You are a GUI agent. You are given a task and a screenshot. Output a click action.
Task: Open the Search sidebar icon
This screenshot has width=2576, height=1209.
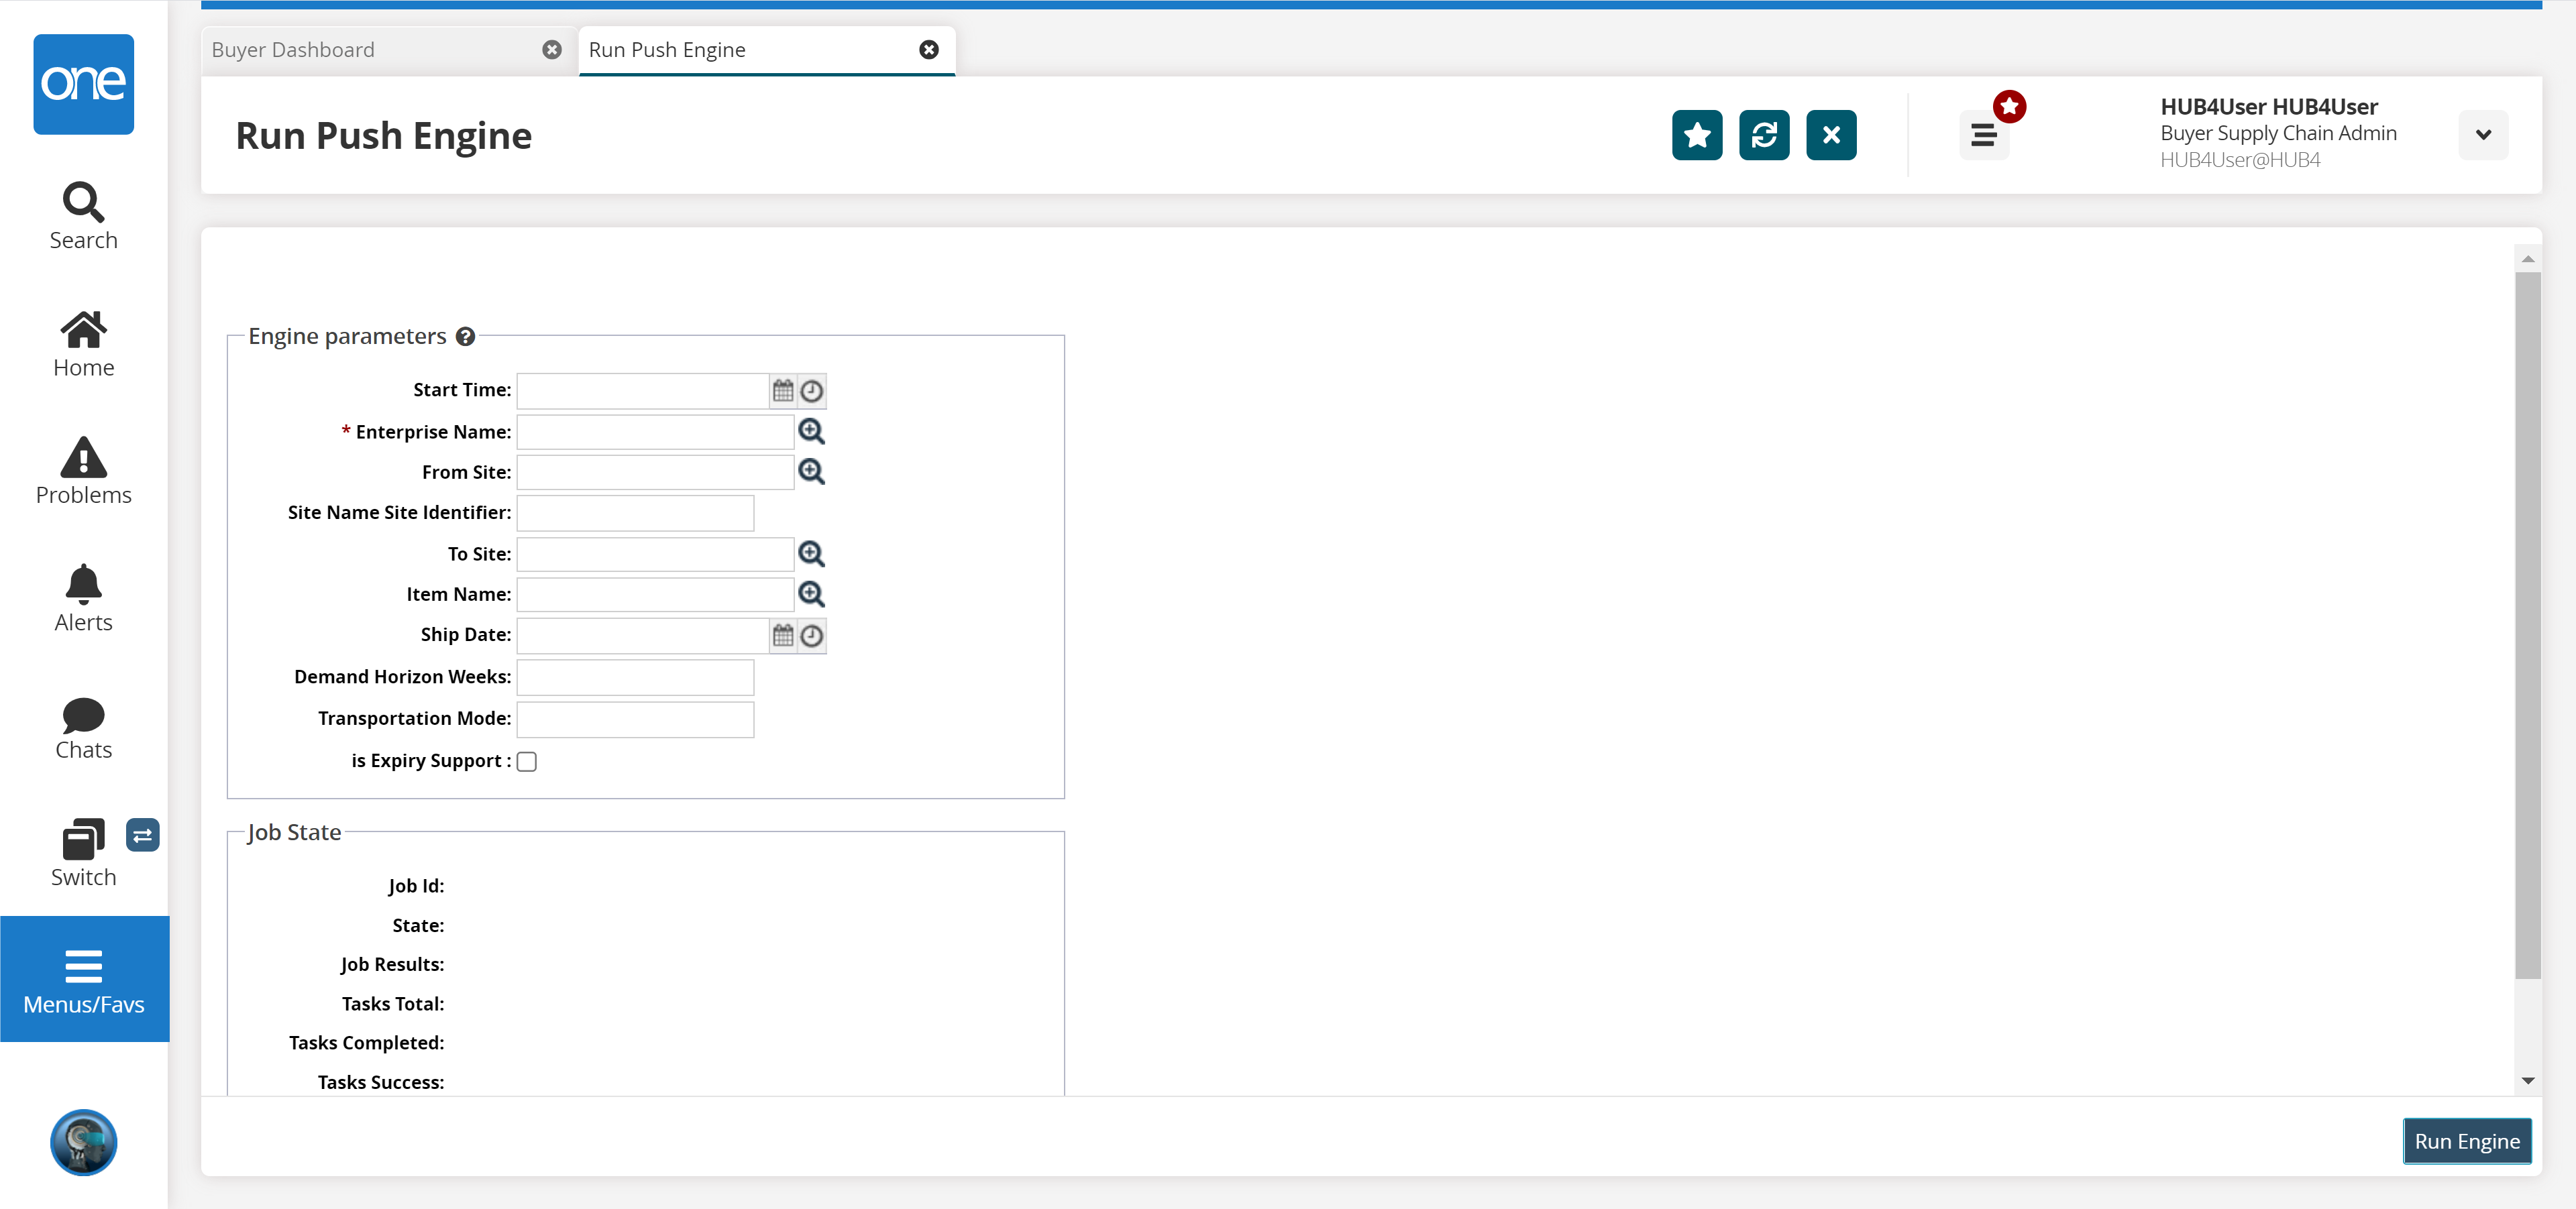[83, 215]
